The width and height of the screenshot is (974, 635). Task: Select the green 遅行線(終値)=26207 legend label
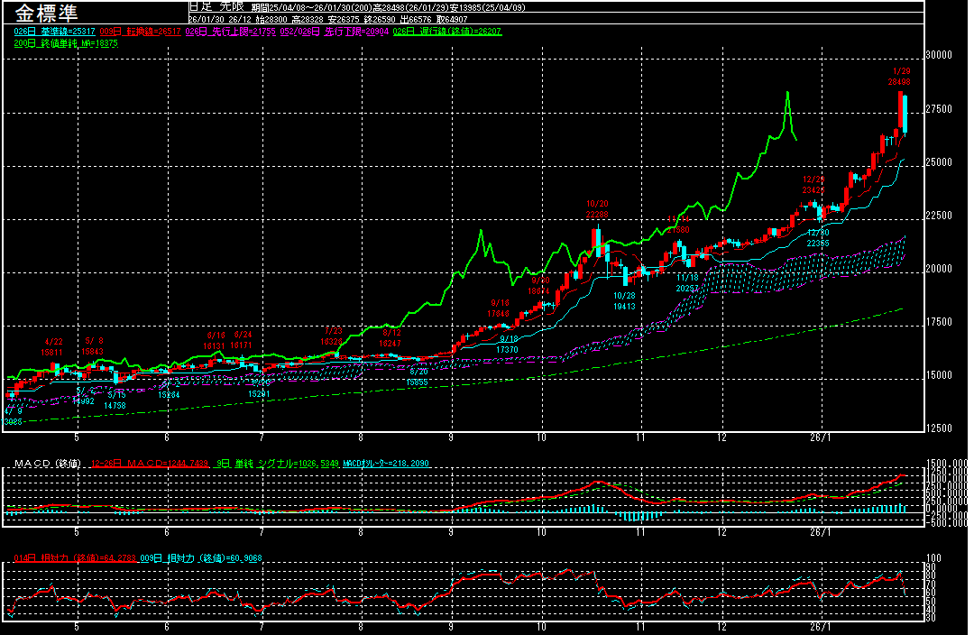tap(456, 32)
